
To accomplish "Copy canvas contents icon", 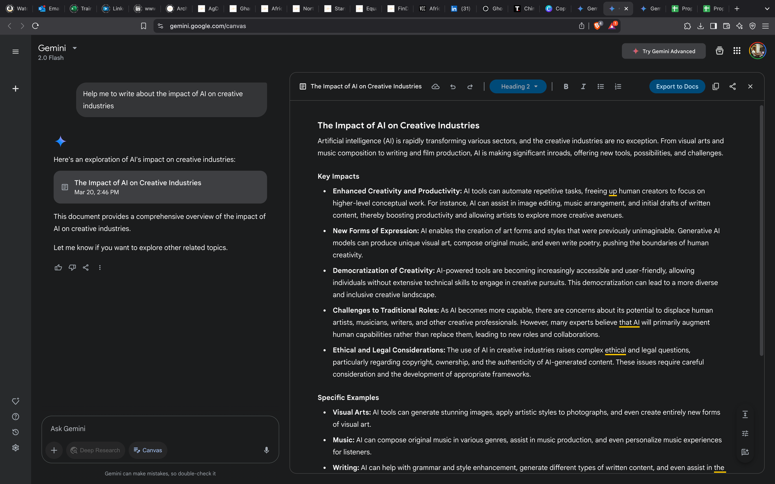I will [716, 86].
